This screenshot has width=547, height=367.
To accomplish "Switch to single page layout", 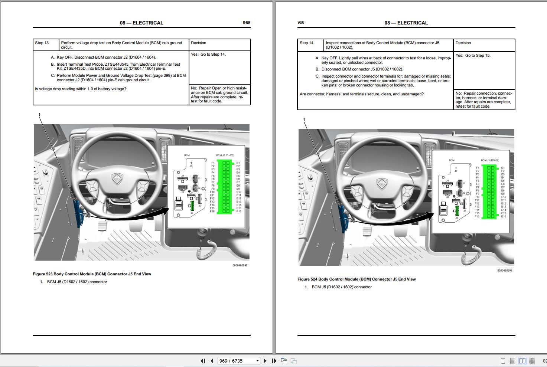I will coord(503,361).
